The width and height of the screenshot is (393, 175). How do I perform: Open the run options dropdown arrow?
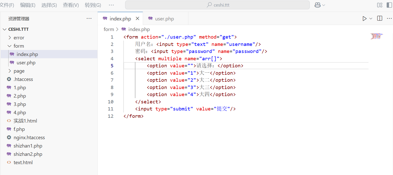pyautogui.click(x=371, y=18)
